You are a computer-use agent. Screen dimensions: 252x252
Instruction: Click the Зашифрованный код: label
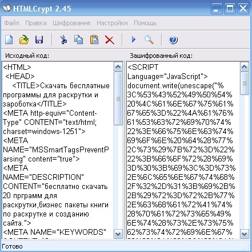pyautogui.click(x=161, y=56)
